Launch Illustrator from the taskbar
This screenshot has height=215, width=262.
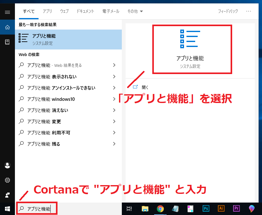221,209
